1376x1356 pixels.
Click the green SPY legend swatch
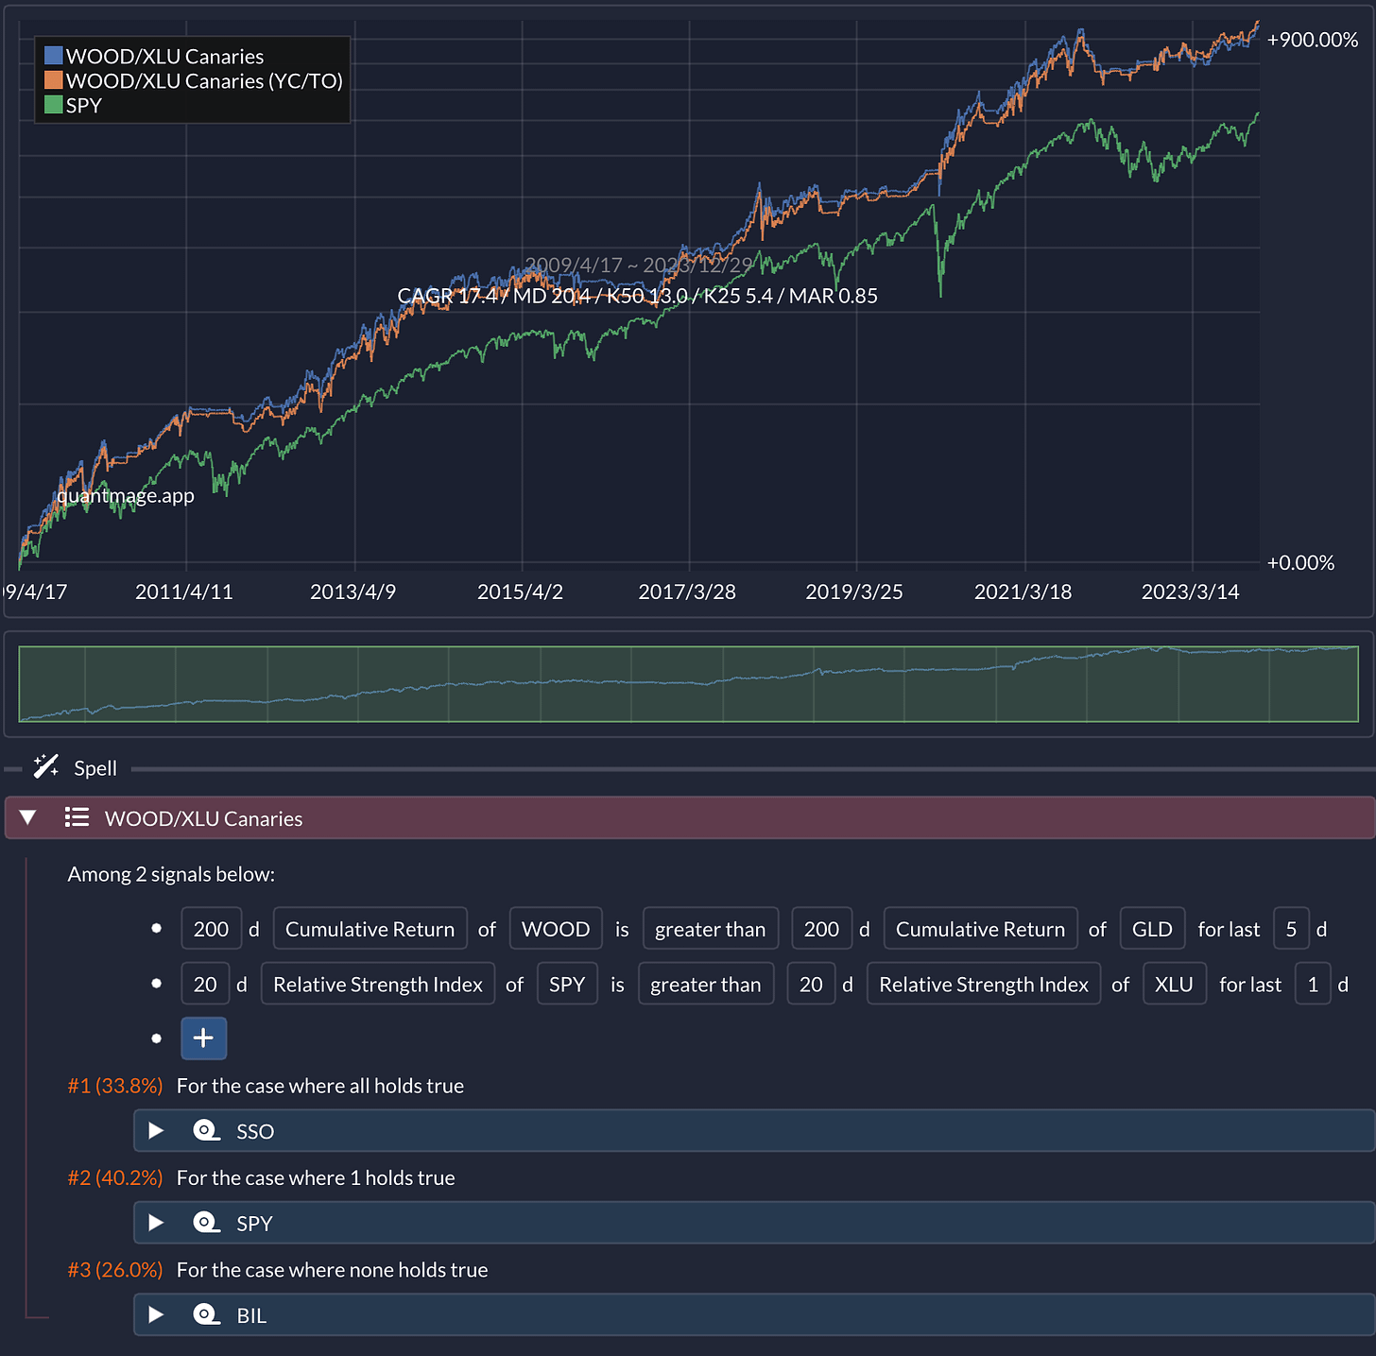coord(54,105)
